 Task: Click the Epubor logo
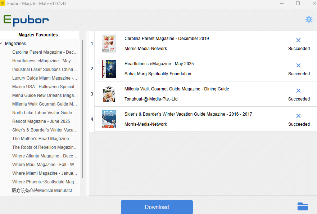point(26,20)
